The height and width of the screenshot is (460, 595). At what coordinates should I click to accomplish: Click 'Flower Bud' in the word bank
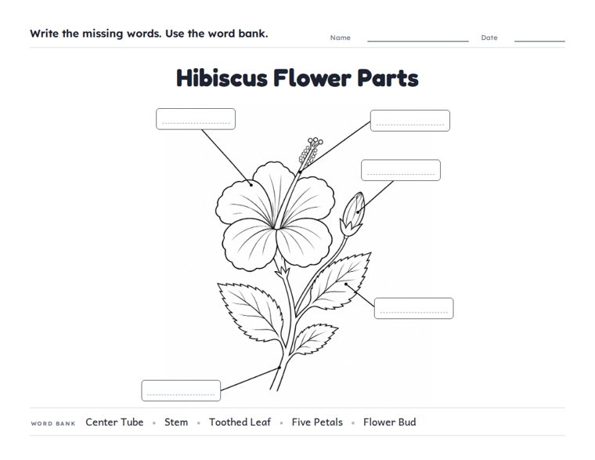pos(390,422)
